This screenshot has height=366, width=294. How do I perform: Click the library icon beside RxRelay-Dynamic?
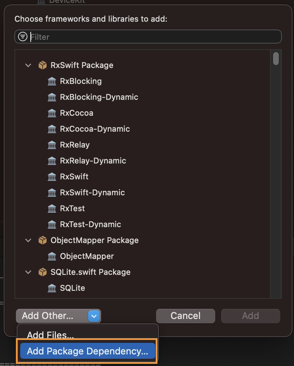point(52,161)
